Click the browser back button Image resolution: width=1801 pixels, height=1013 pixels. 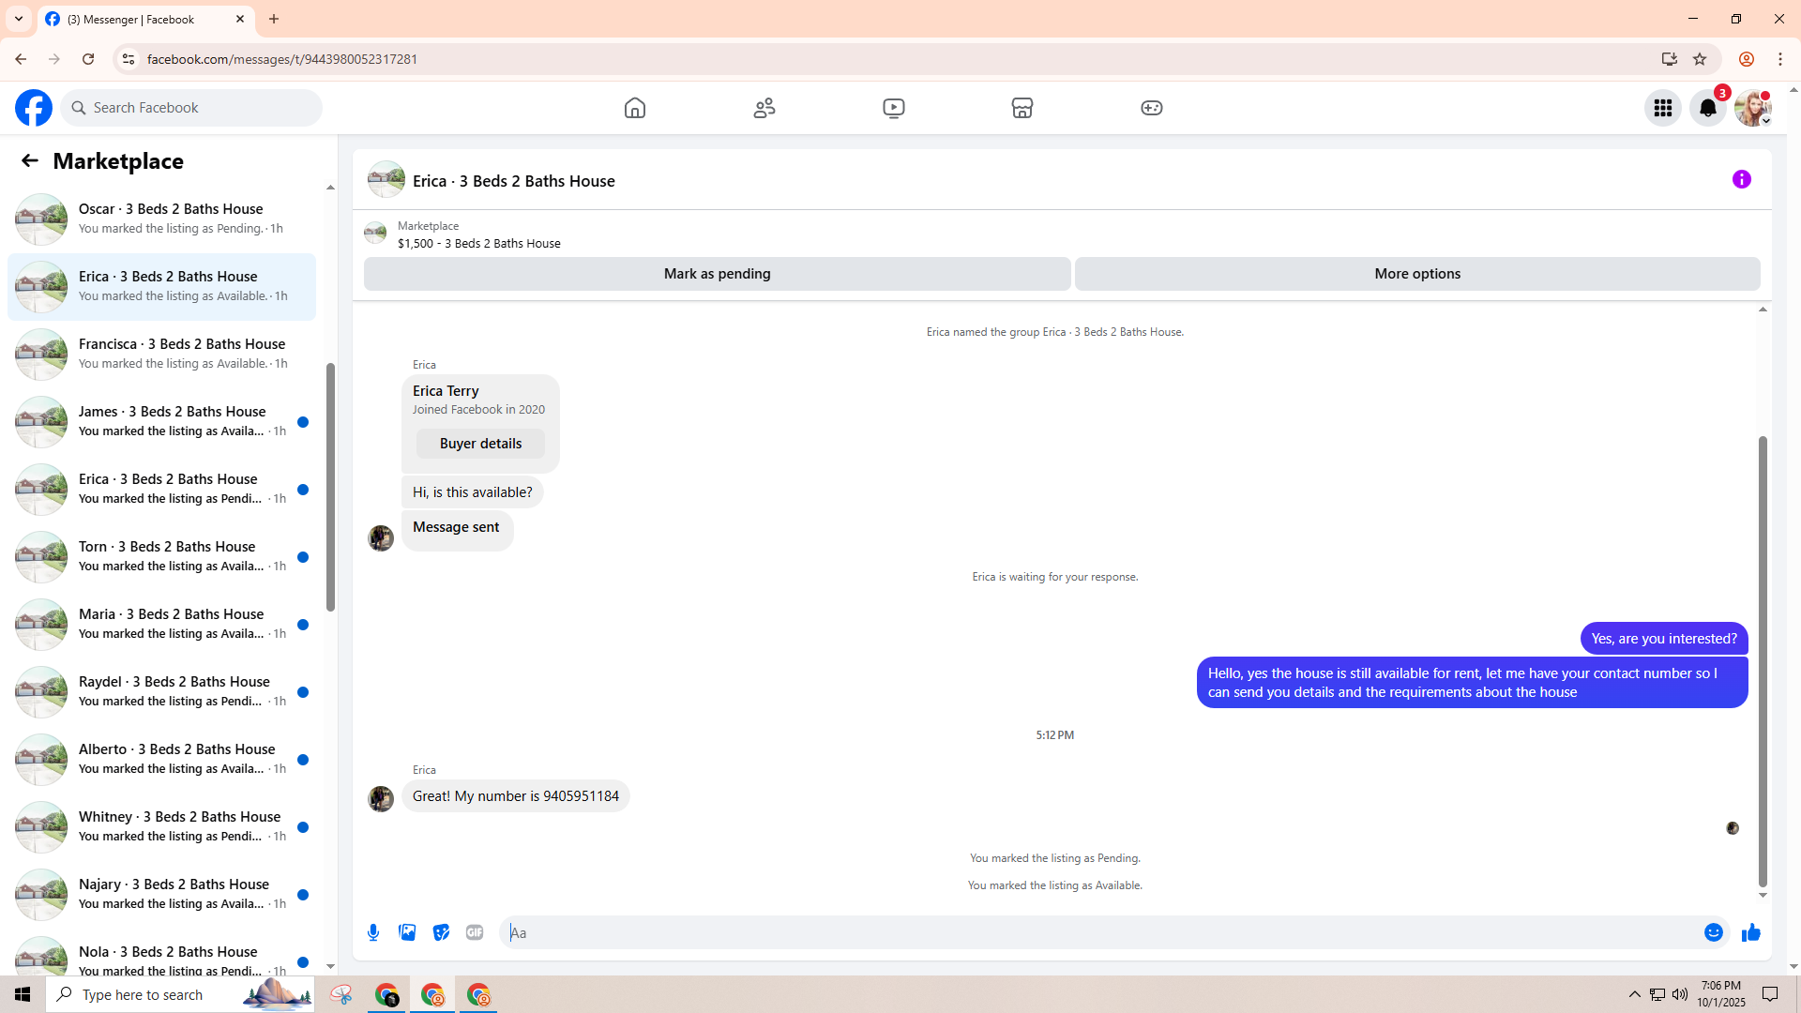coord(21,59)
